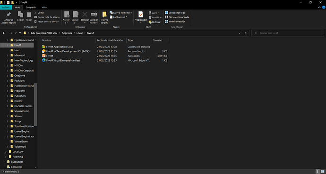Open the Compartir ribbon tab
326x174 pixels.
[x=31, y=7]
